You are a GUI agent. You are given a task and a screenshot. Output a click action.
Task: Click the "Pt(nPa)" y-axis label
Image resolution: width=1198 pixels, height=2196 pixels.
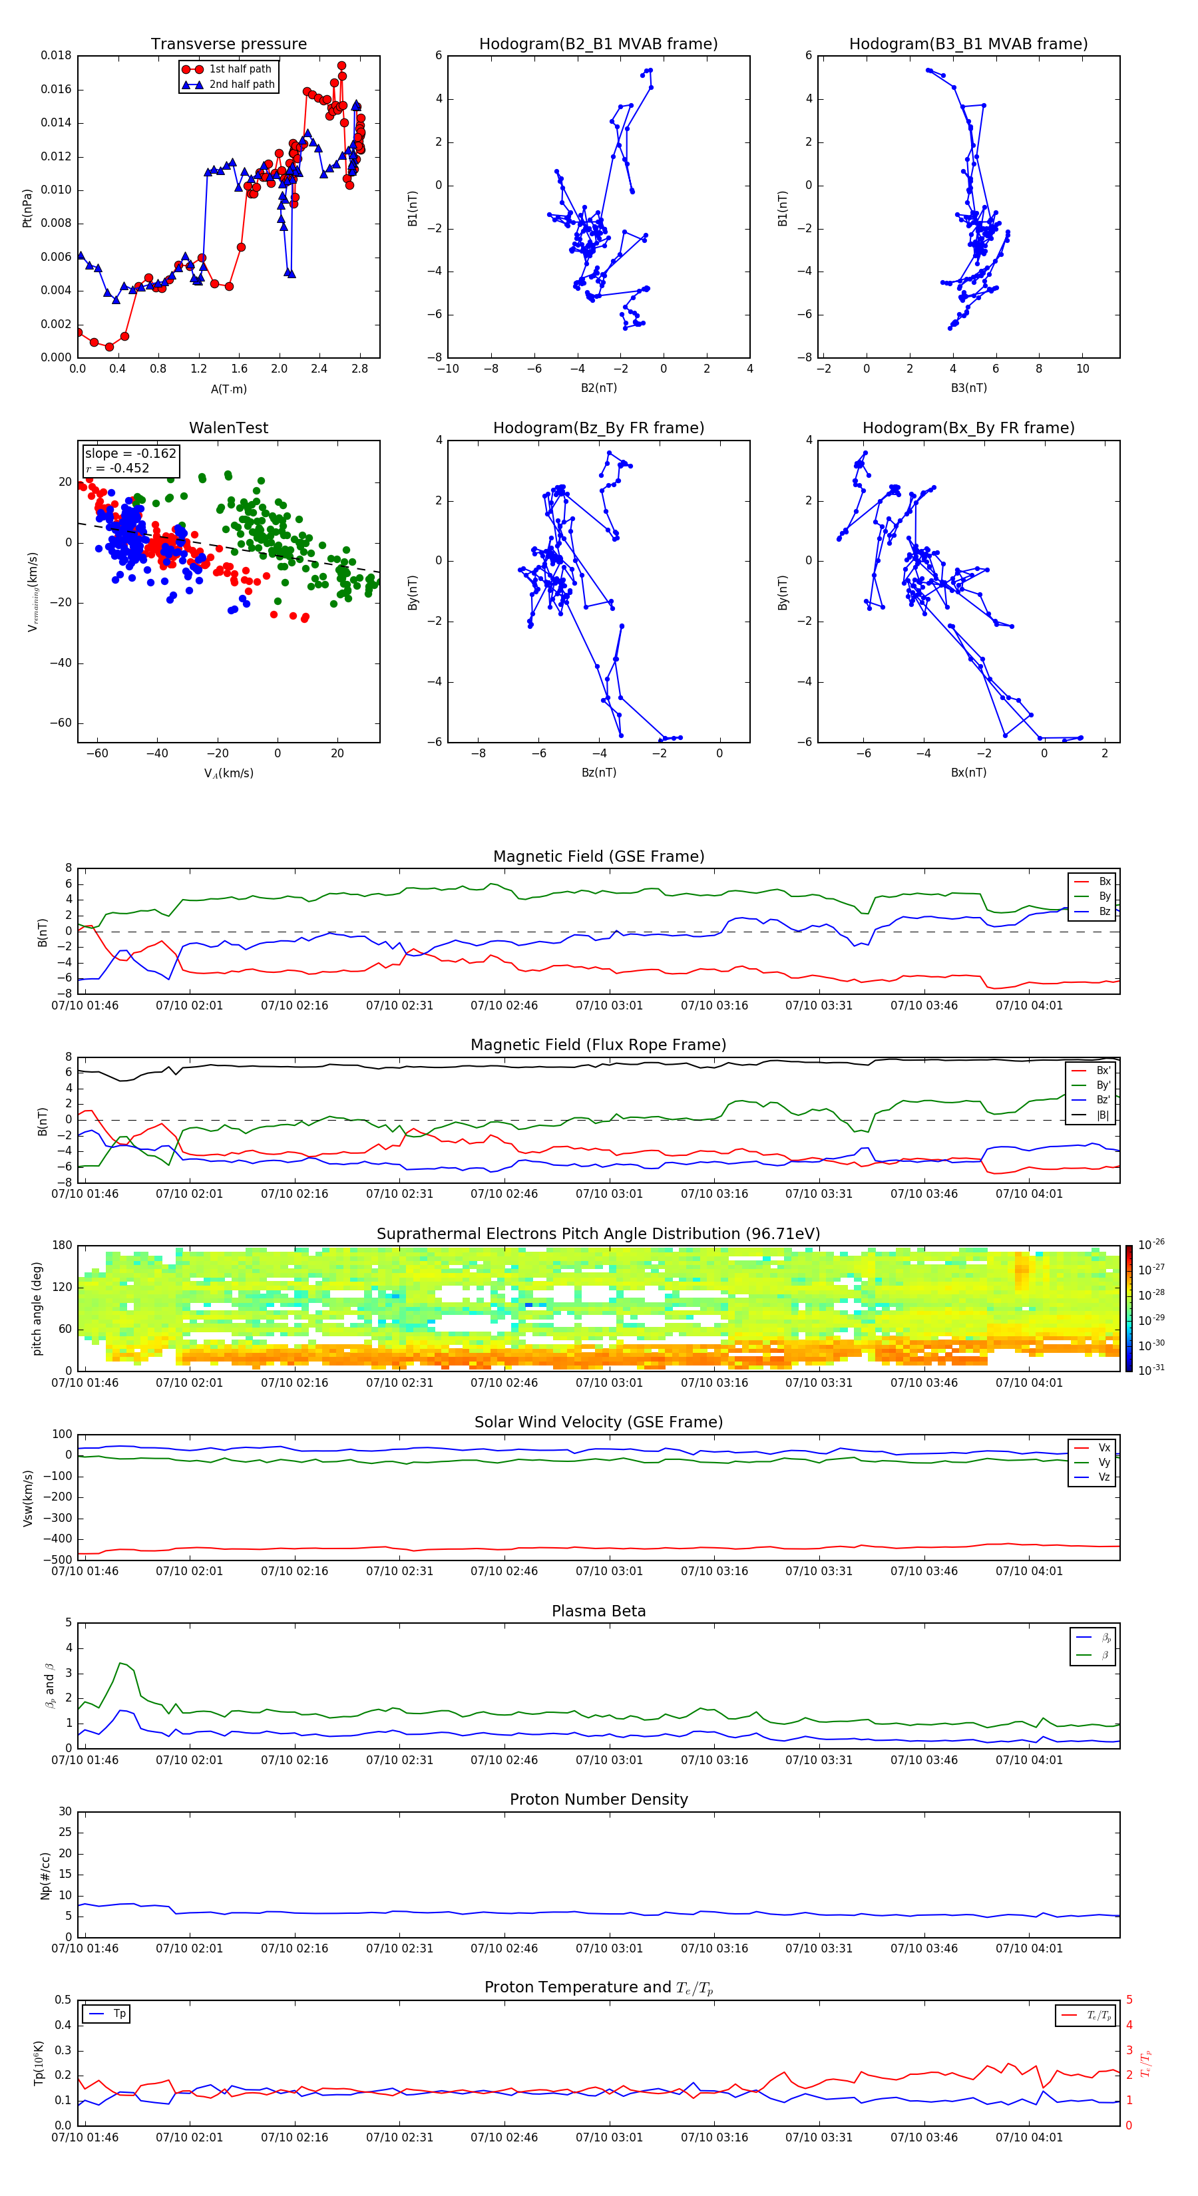click(27, 208)
